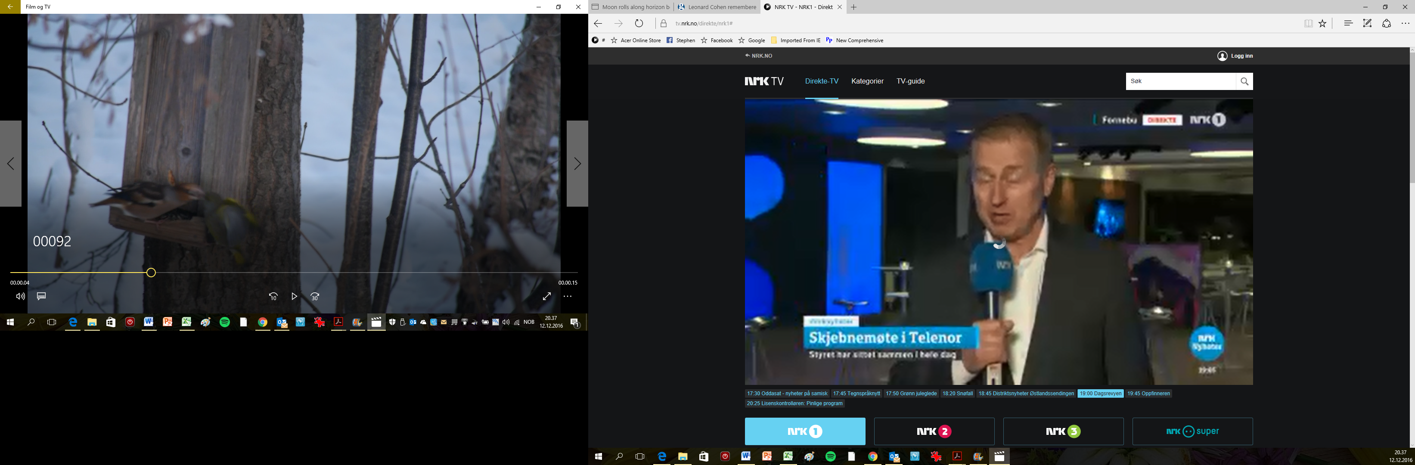Open subtitles and captions menu
The height and width of the screenshot is (465, 1415).
click(x=41, y=297)
